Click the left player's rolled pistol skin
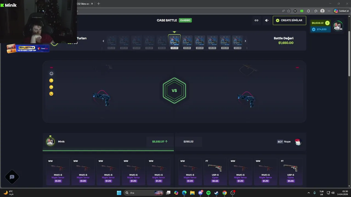This screenshot has width=351, height=197. (102, 98)
